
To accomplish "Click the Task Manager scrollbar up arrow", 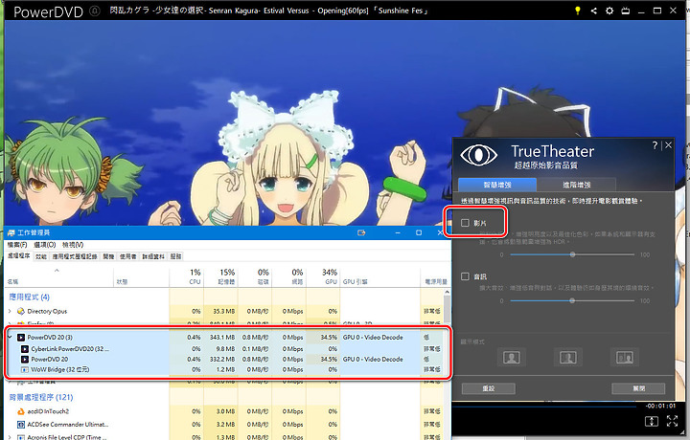I will tap(448, 292).
